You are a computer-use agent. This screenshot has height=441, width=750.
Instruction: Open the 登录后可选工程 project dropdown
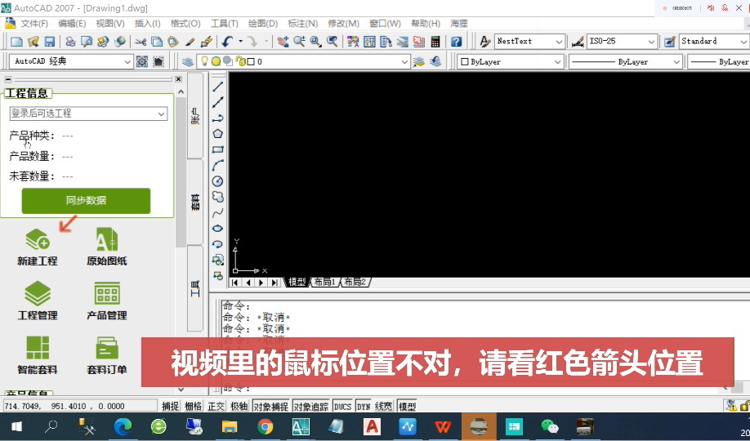(88, 114)
